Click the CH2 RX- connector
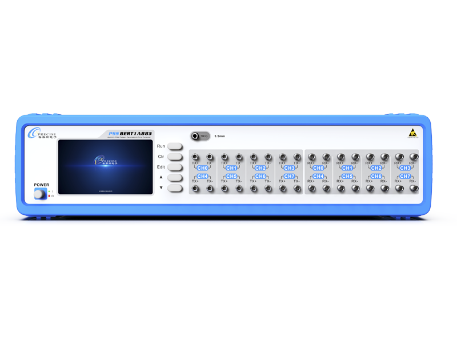This screenshot has height=343, width=457. 384,157
